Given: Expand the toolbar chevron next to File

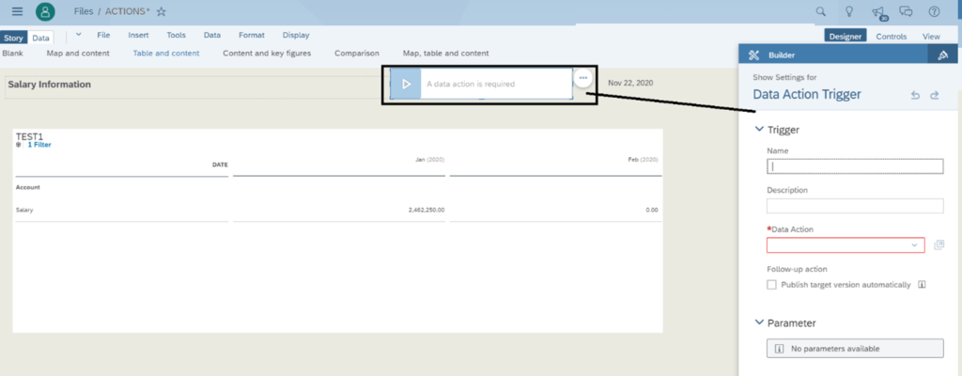Looking at the screenshot, I should (x=78, y=35).
